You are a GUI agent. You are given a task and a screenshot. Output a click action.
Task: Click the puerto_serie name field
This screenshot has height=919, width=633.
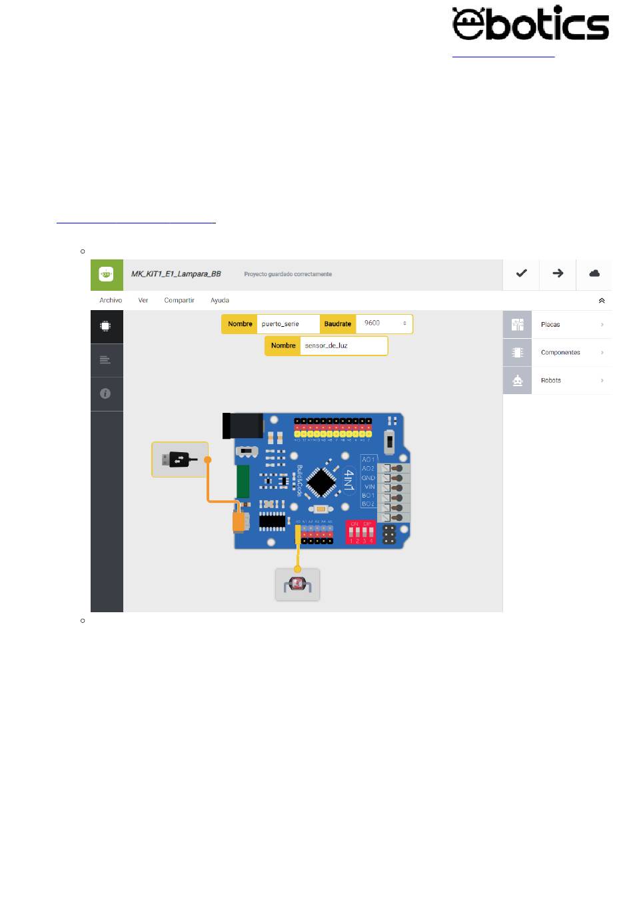click(x=289, y=324)
